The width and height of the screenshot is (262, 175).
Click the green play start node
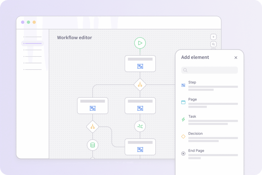tap(140, 43)
